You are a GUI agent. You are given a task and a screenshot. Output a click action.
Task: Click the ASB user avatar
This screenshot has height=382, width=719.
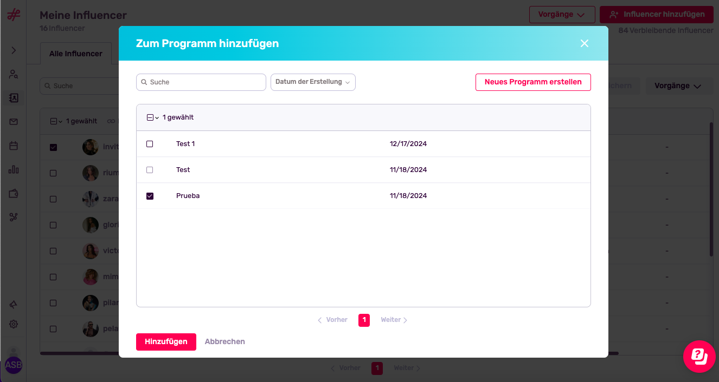[14, 365]
